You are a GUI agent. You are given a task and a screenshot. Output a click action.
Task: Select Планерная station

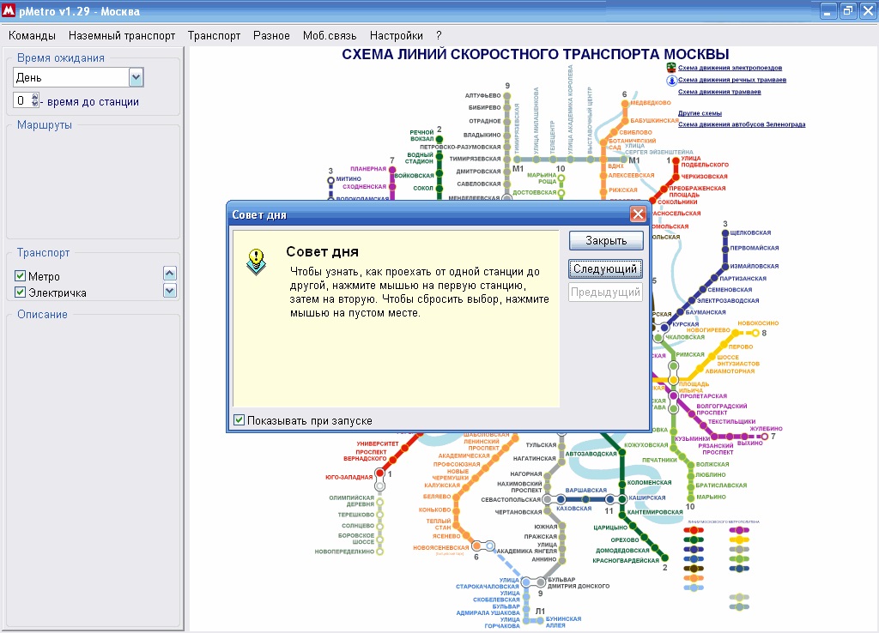click(392, 170)
